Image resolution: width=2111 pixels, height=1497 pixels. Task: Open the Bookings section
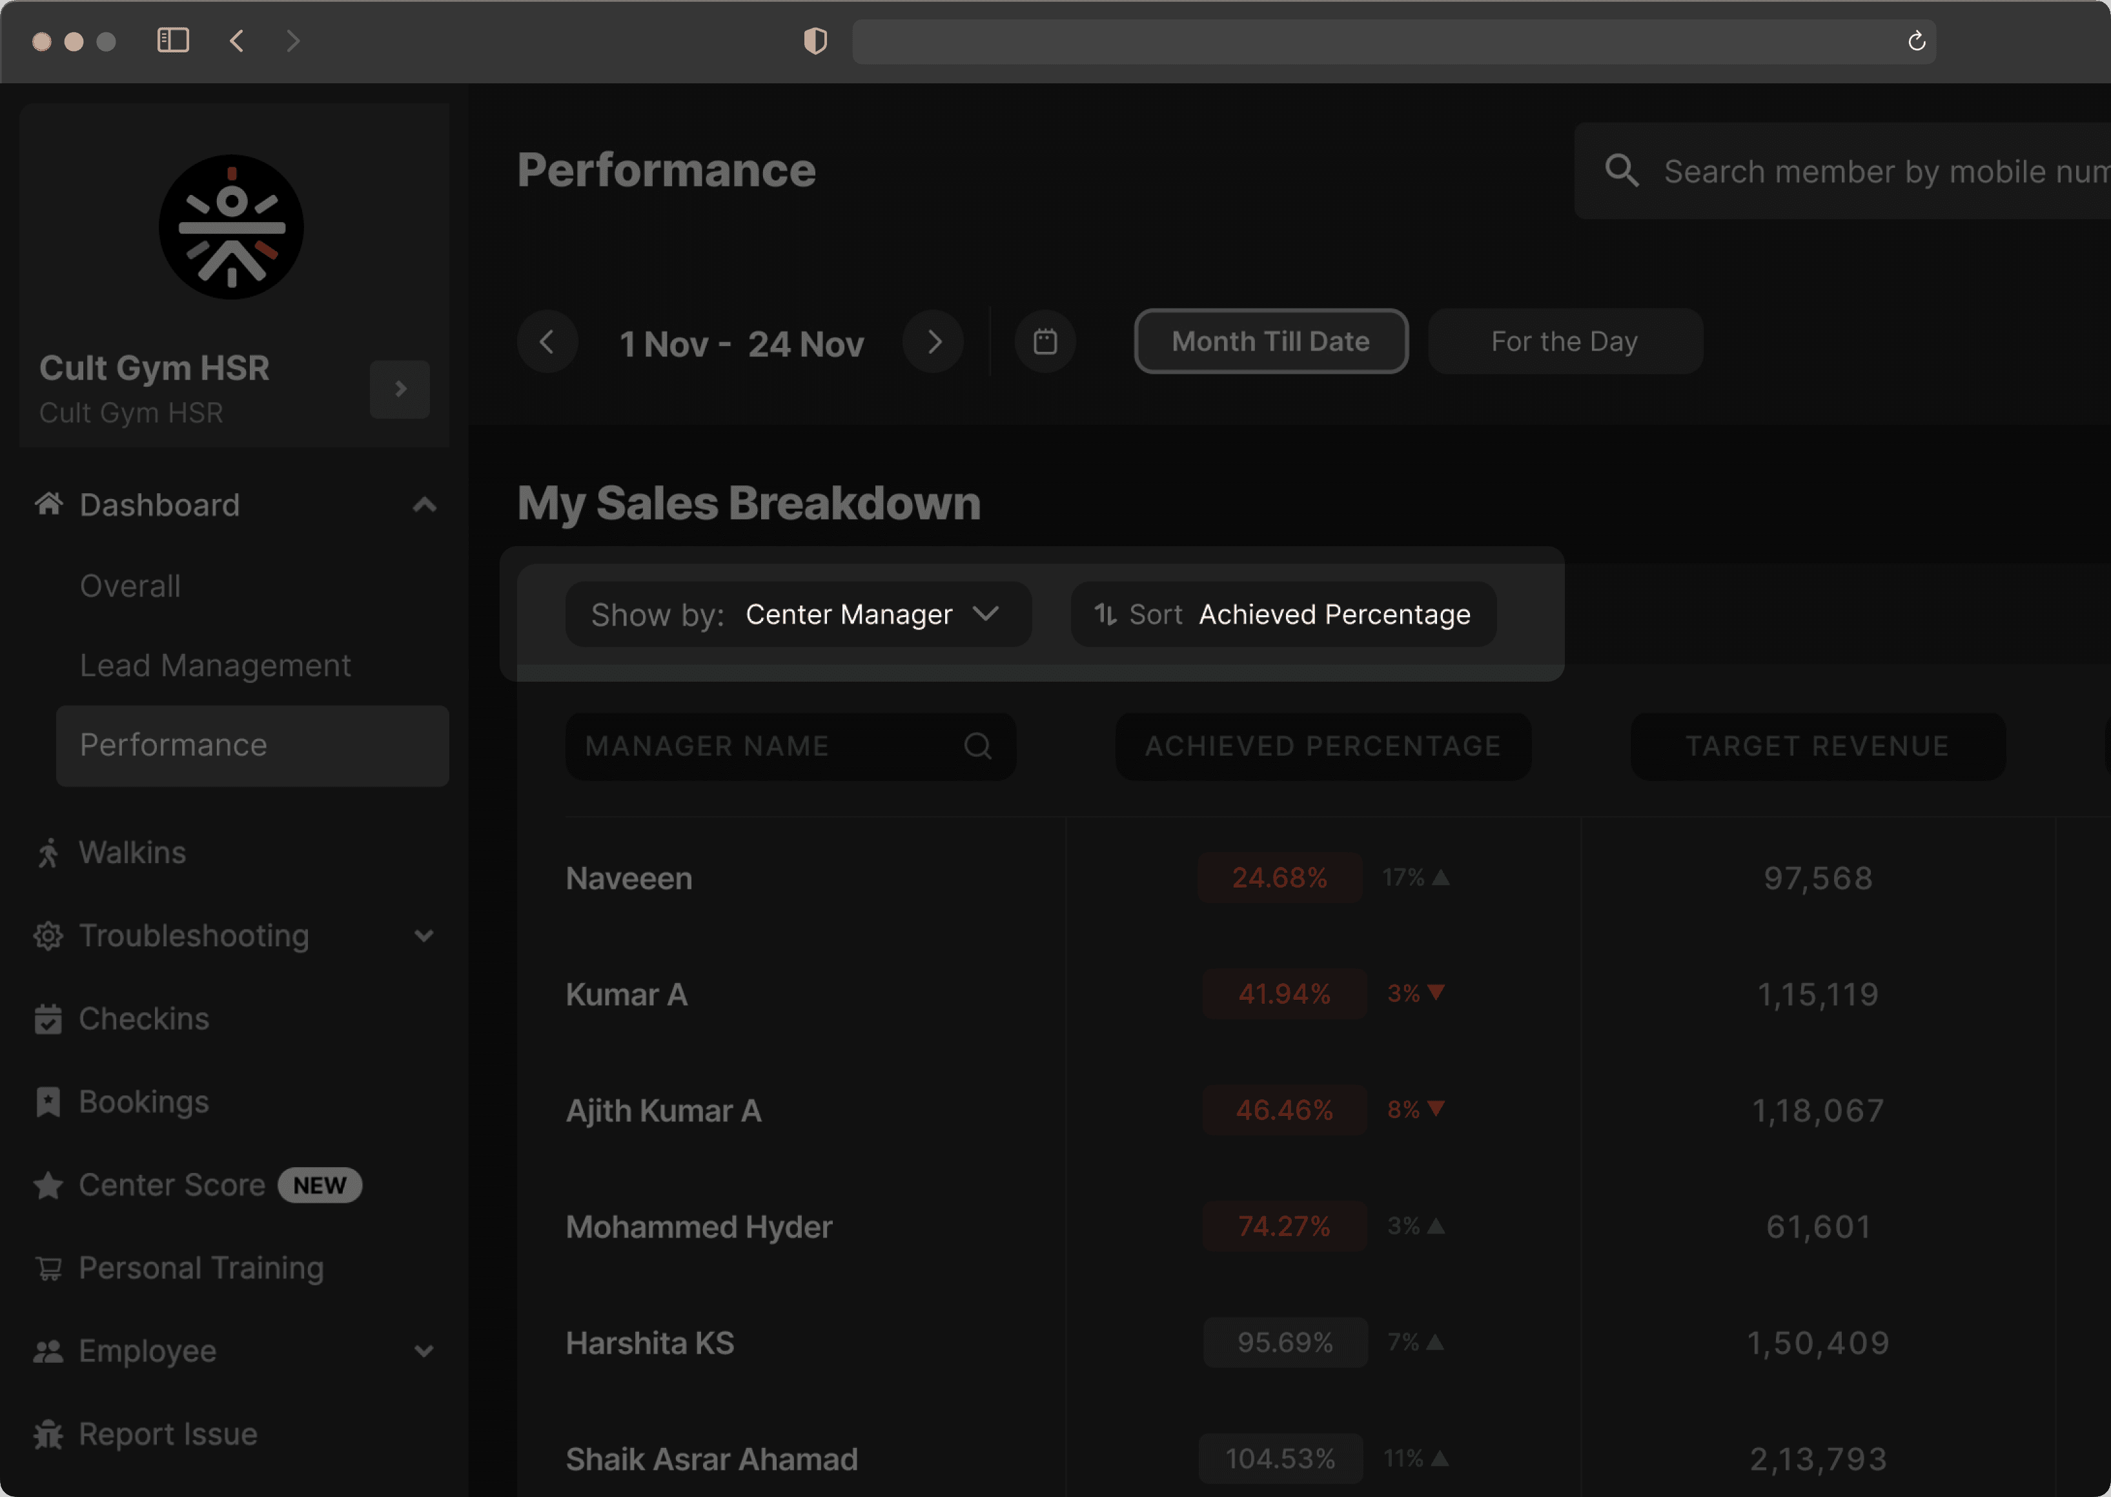(144, 1101)
